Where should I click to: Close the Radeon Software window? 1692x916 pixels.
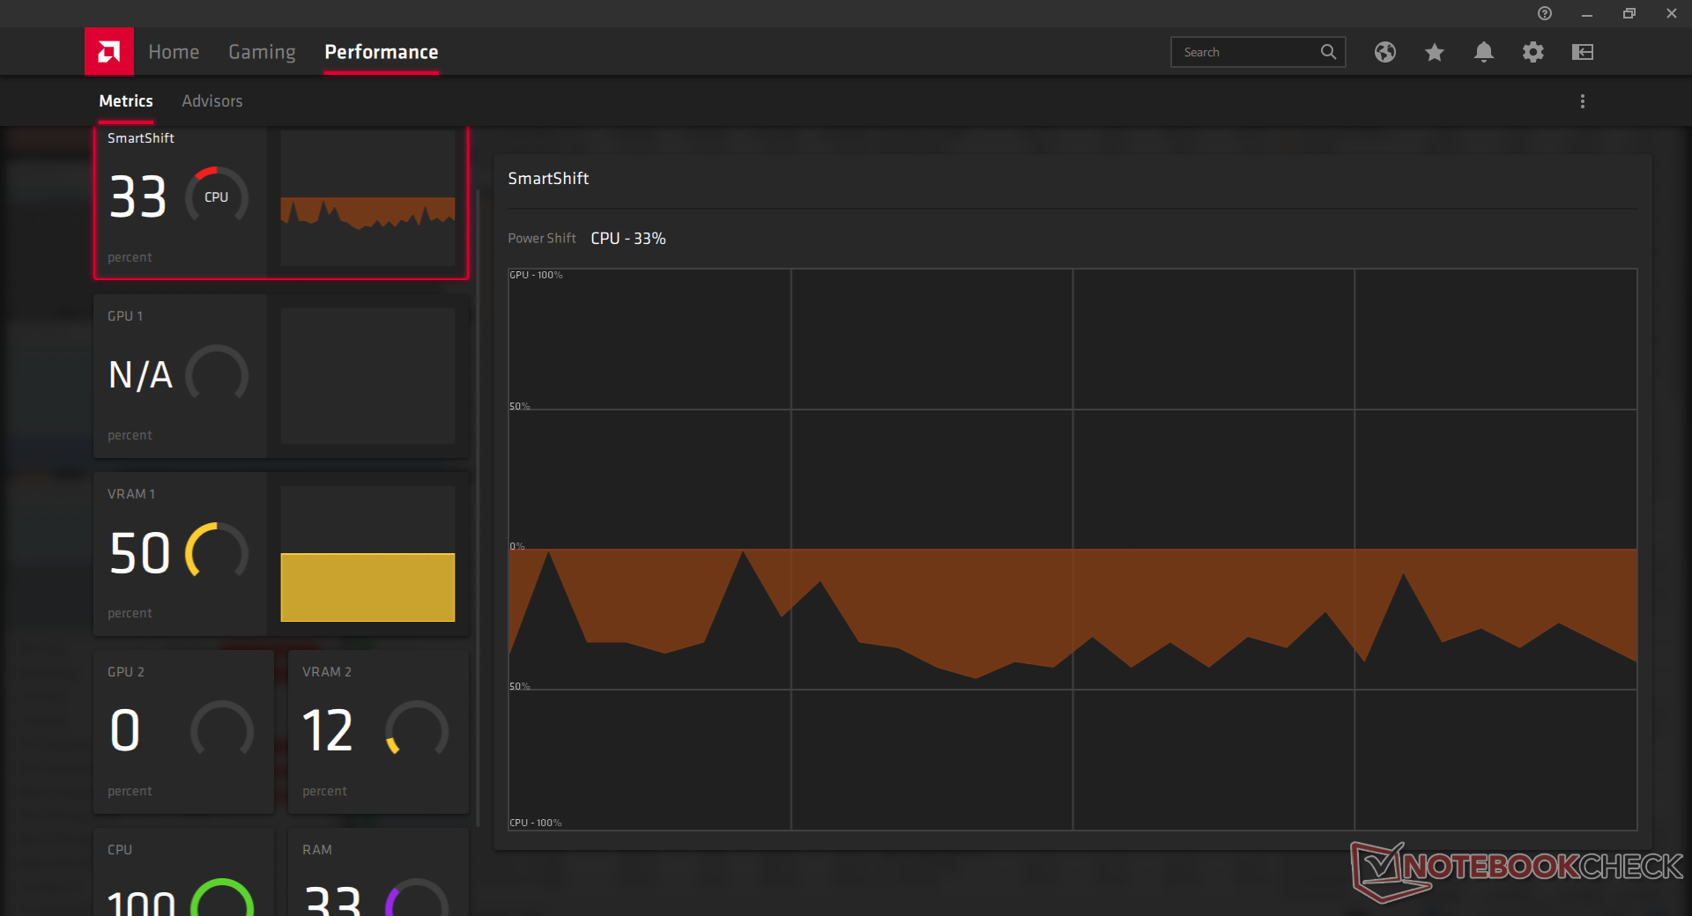click(1672, 13)
